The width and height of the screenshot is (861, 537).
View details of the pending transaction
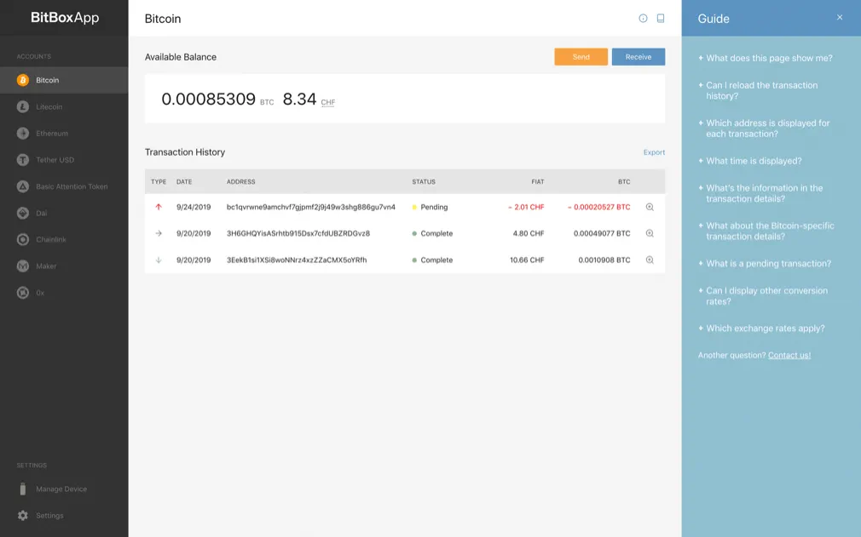[x=650, y=207]
